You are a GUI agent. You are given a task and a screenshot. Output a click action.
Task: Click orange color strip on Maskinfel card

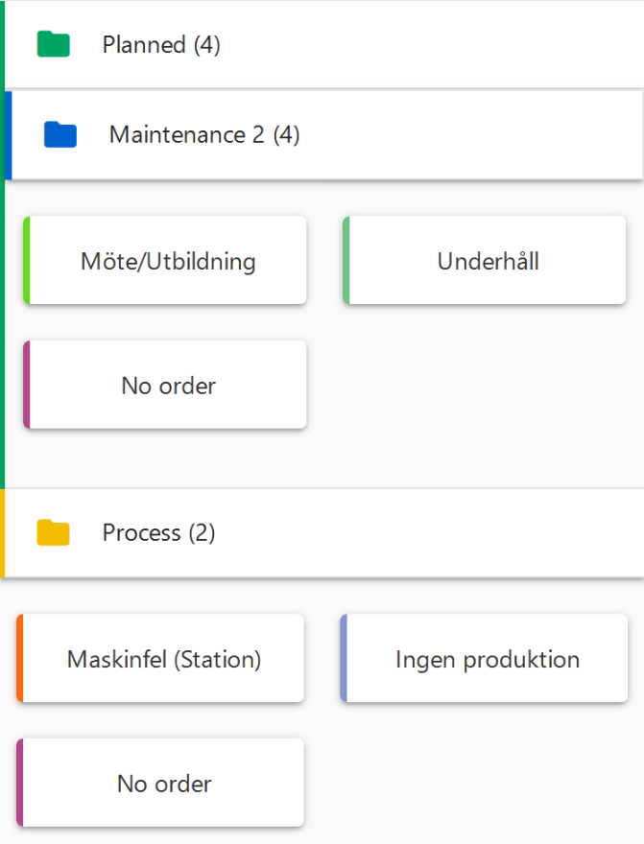point(20,659)
